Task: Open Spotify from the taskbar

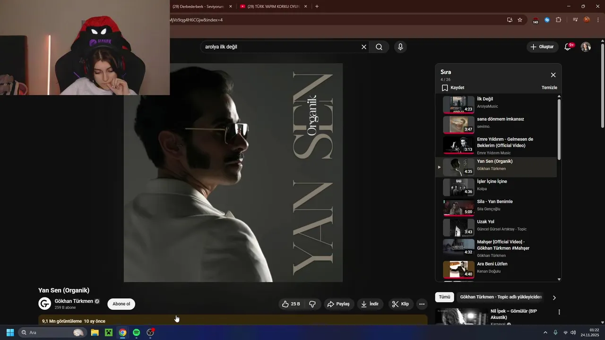Action: (136, 332)
